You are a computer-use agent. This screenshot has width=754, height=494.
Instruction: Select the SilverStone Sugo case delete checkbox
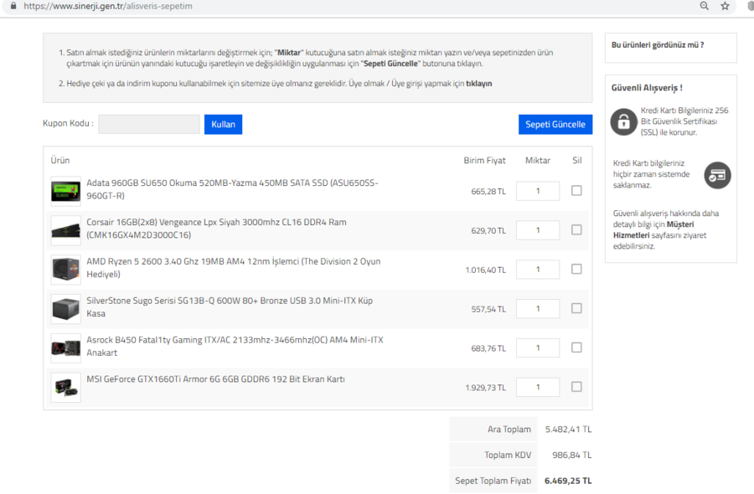(576, 308)
